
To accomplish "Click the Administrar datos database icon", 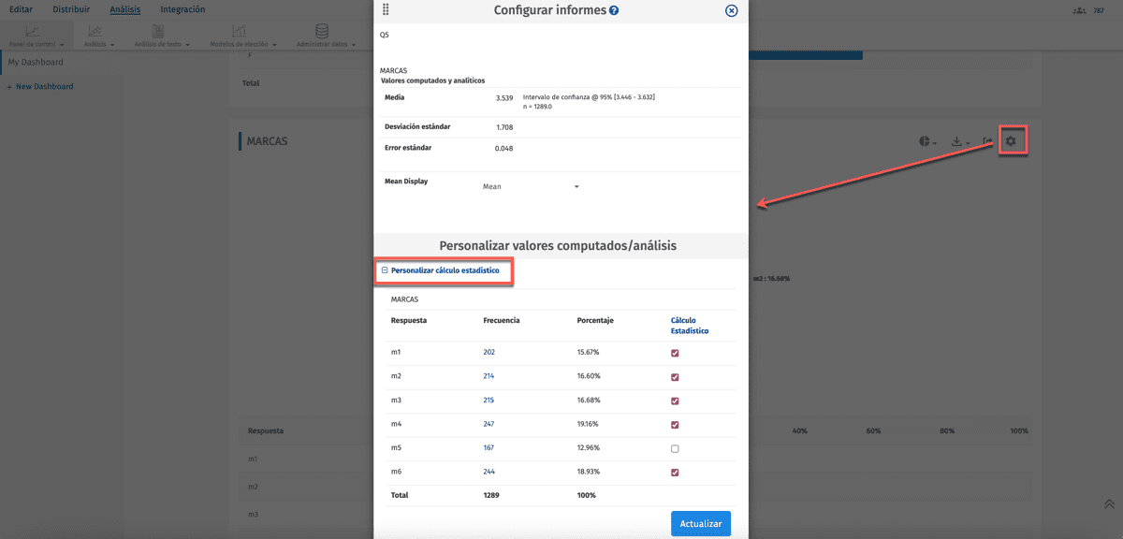I will coord(322,31).
